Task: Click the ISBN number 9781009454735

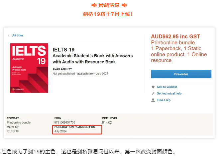Action: [65, 123]
